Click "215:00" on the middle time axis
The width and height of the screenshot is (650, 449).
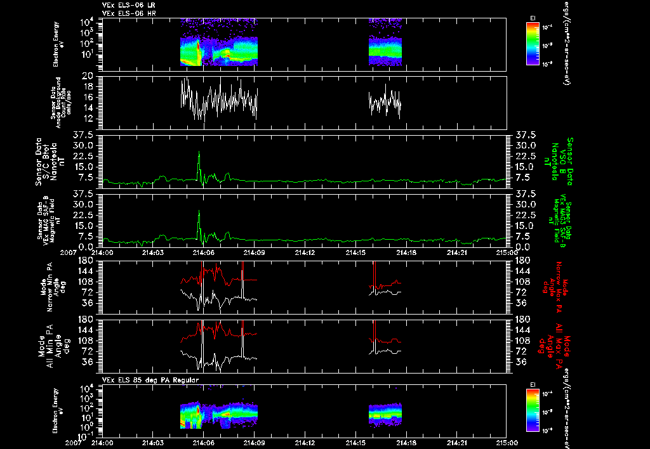pos(507,252)
